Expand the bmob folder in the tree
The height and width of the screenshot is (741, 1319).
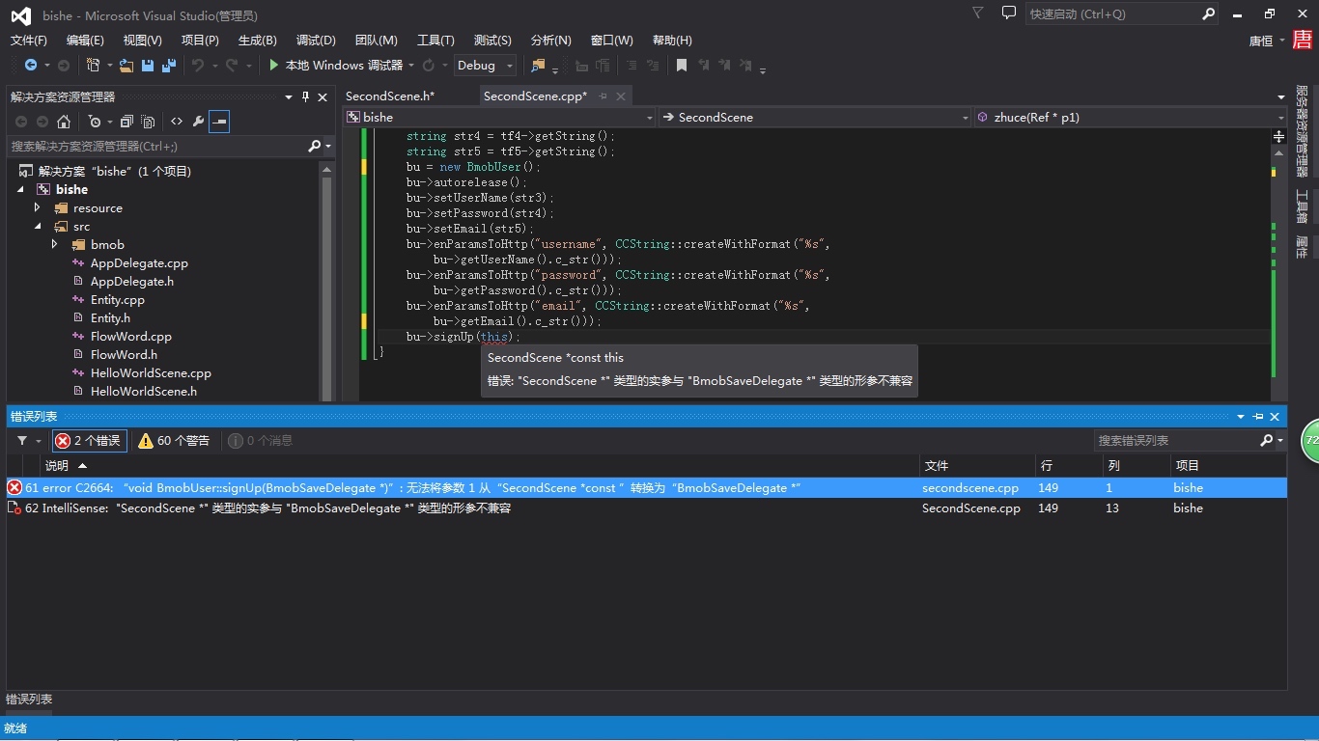point(55,245)
